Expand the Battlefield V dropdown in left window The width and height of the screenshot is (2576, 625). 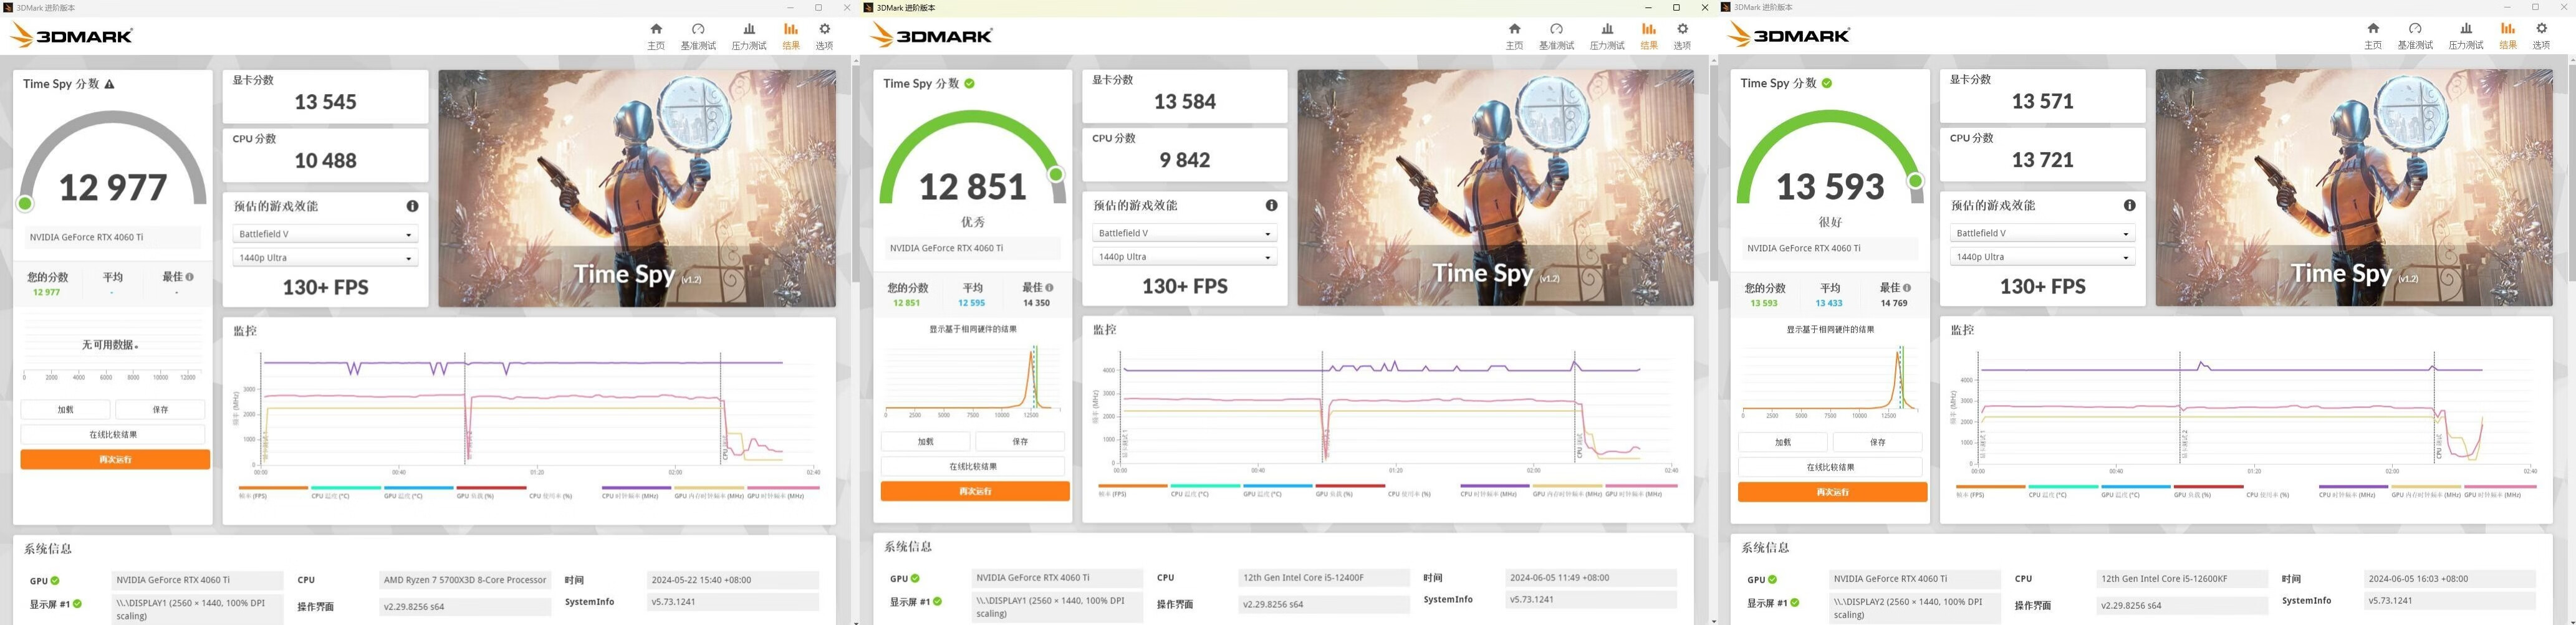tap(325, 234)
